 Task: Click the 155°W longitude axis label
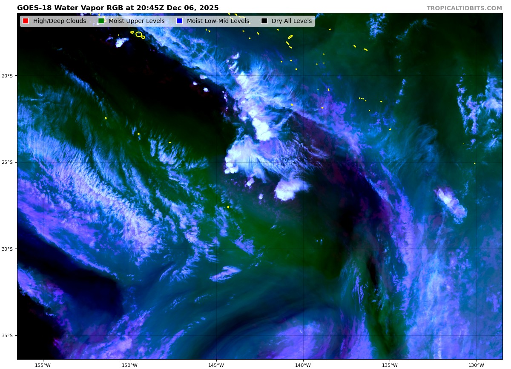pyautogui.click(x=43, y=365)
